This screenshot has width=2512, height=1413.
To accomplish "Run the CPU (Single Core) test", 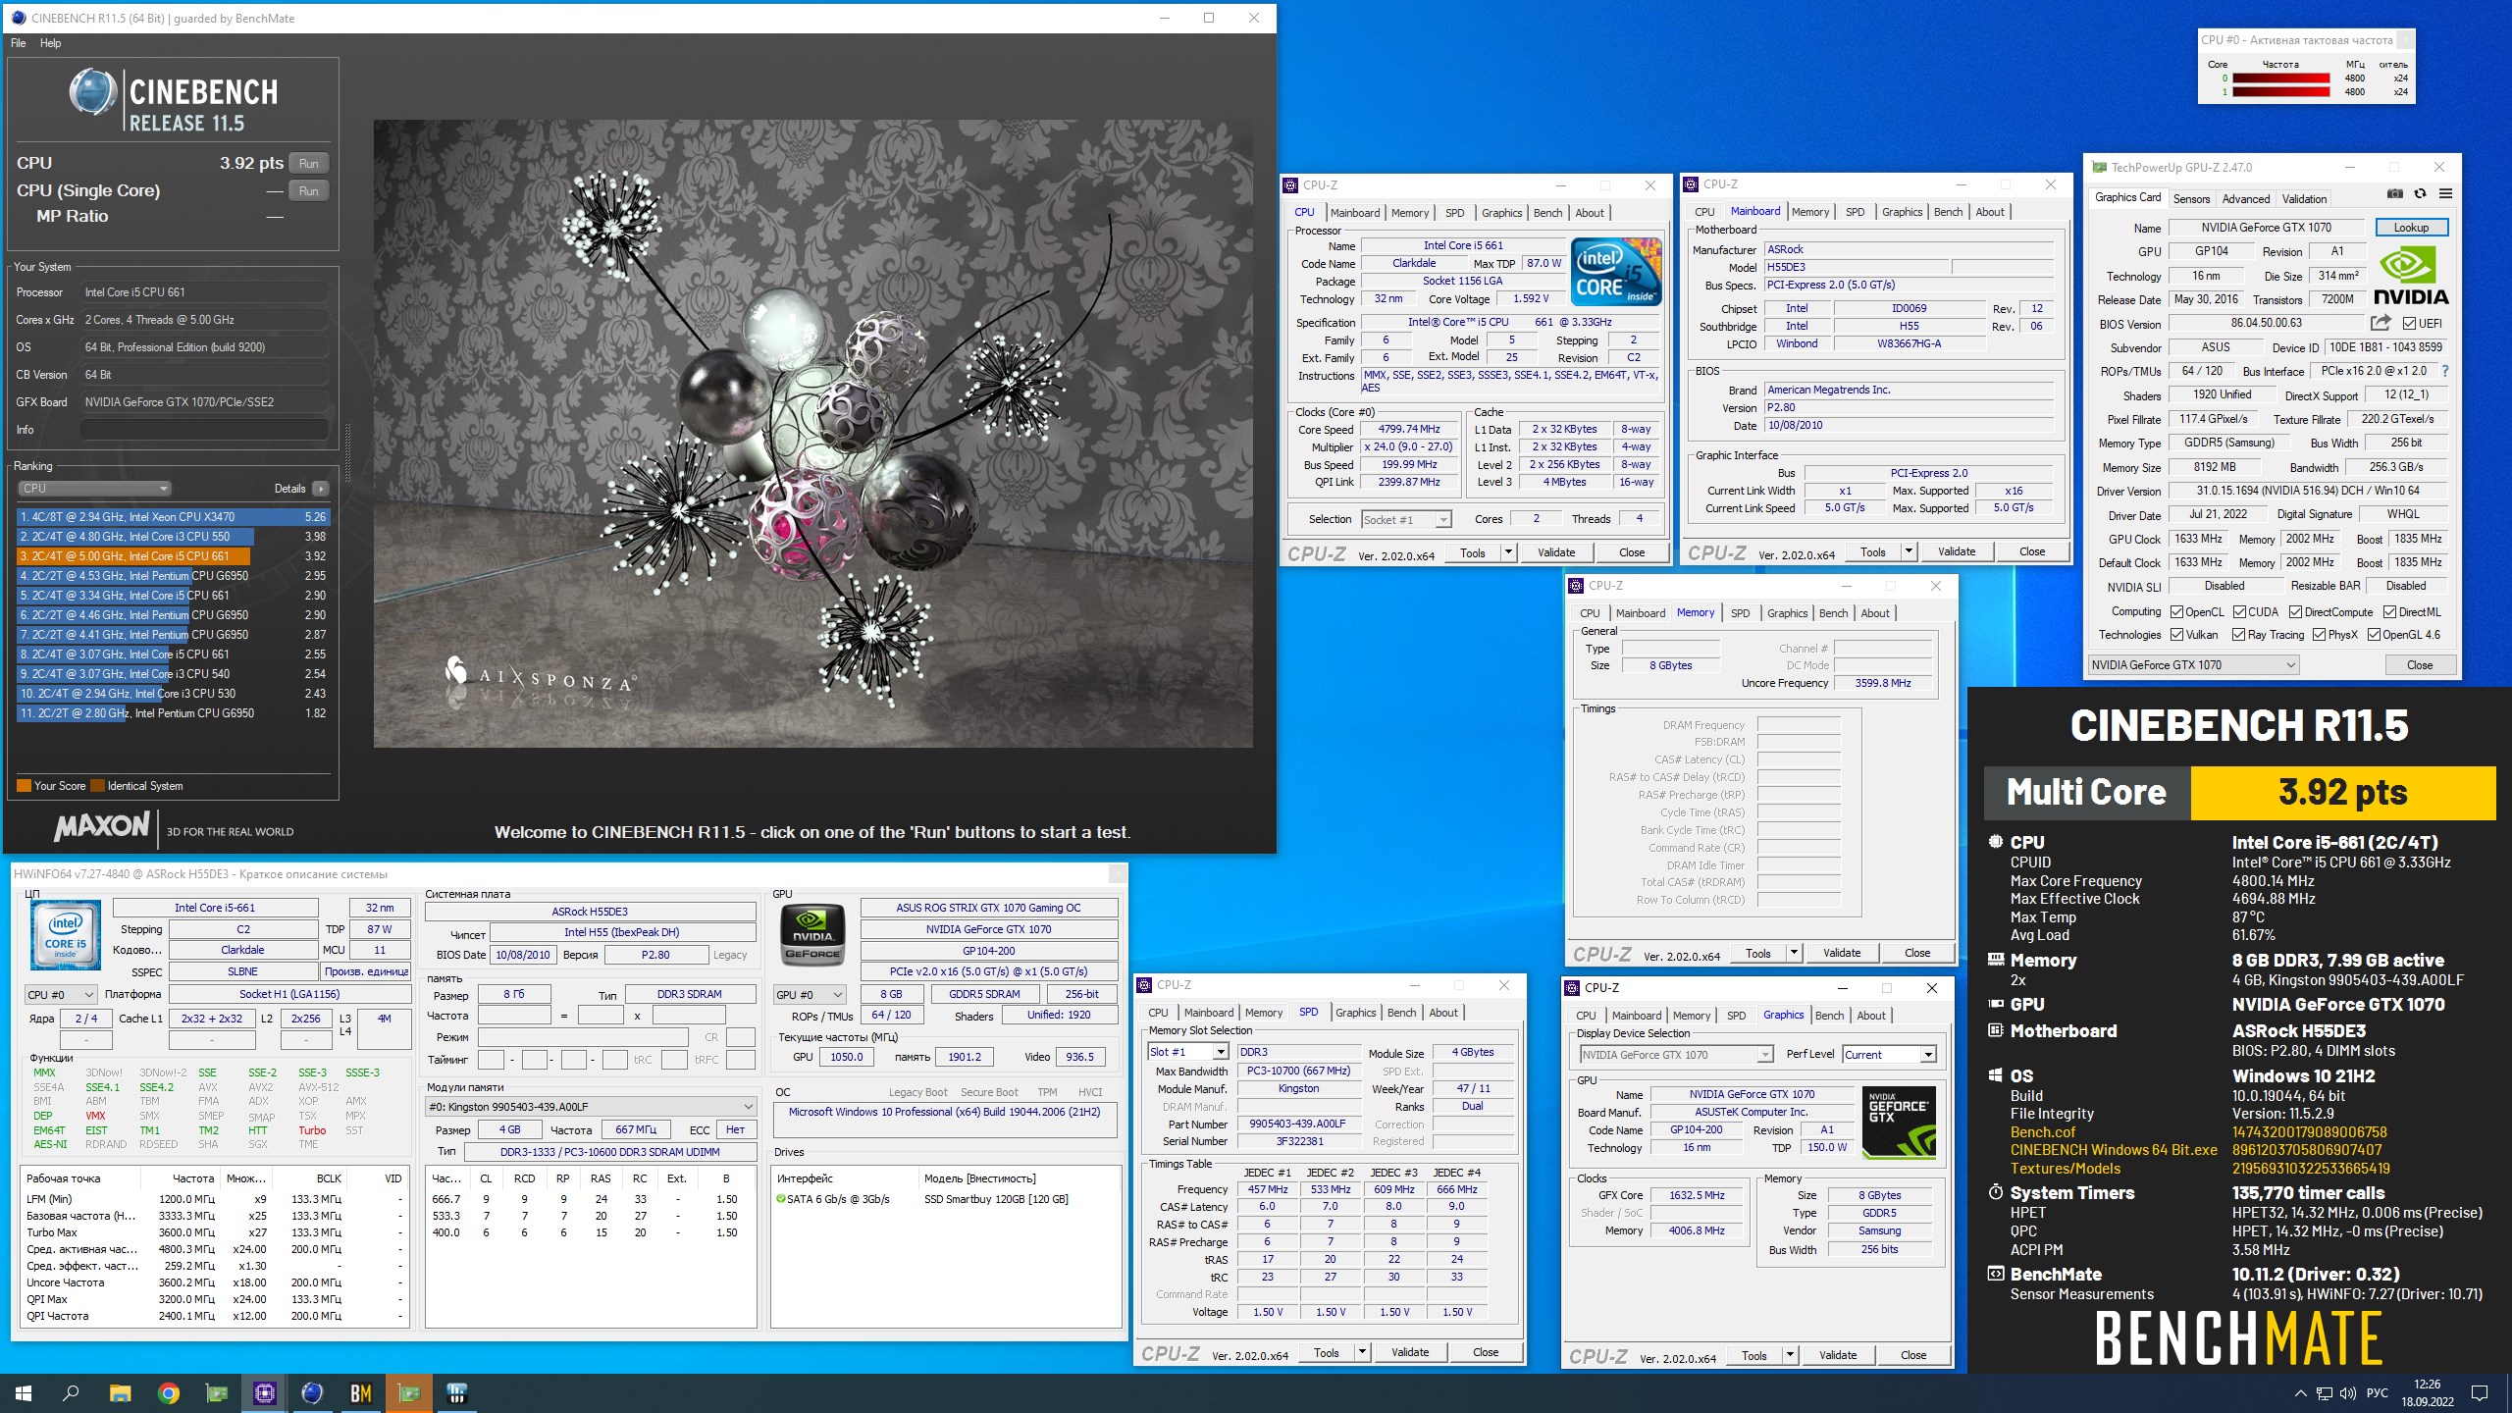I will pos(308,191).
